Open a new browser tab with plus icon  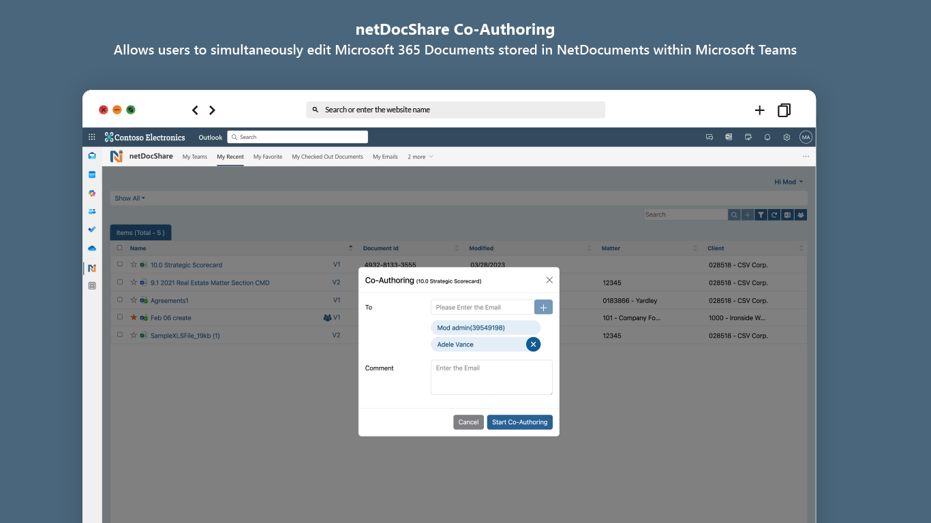[760, 110]
